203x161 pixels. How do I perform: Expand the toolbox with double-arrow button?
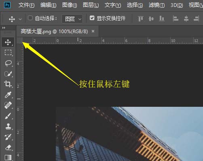[4, 28]
